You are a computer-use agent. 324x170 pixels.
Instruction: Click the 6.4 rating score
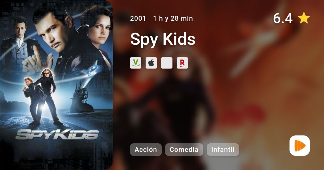[x=283, y=18]
